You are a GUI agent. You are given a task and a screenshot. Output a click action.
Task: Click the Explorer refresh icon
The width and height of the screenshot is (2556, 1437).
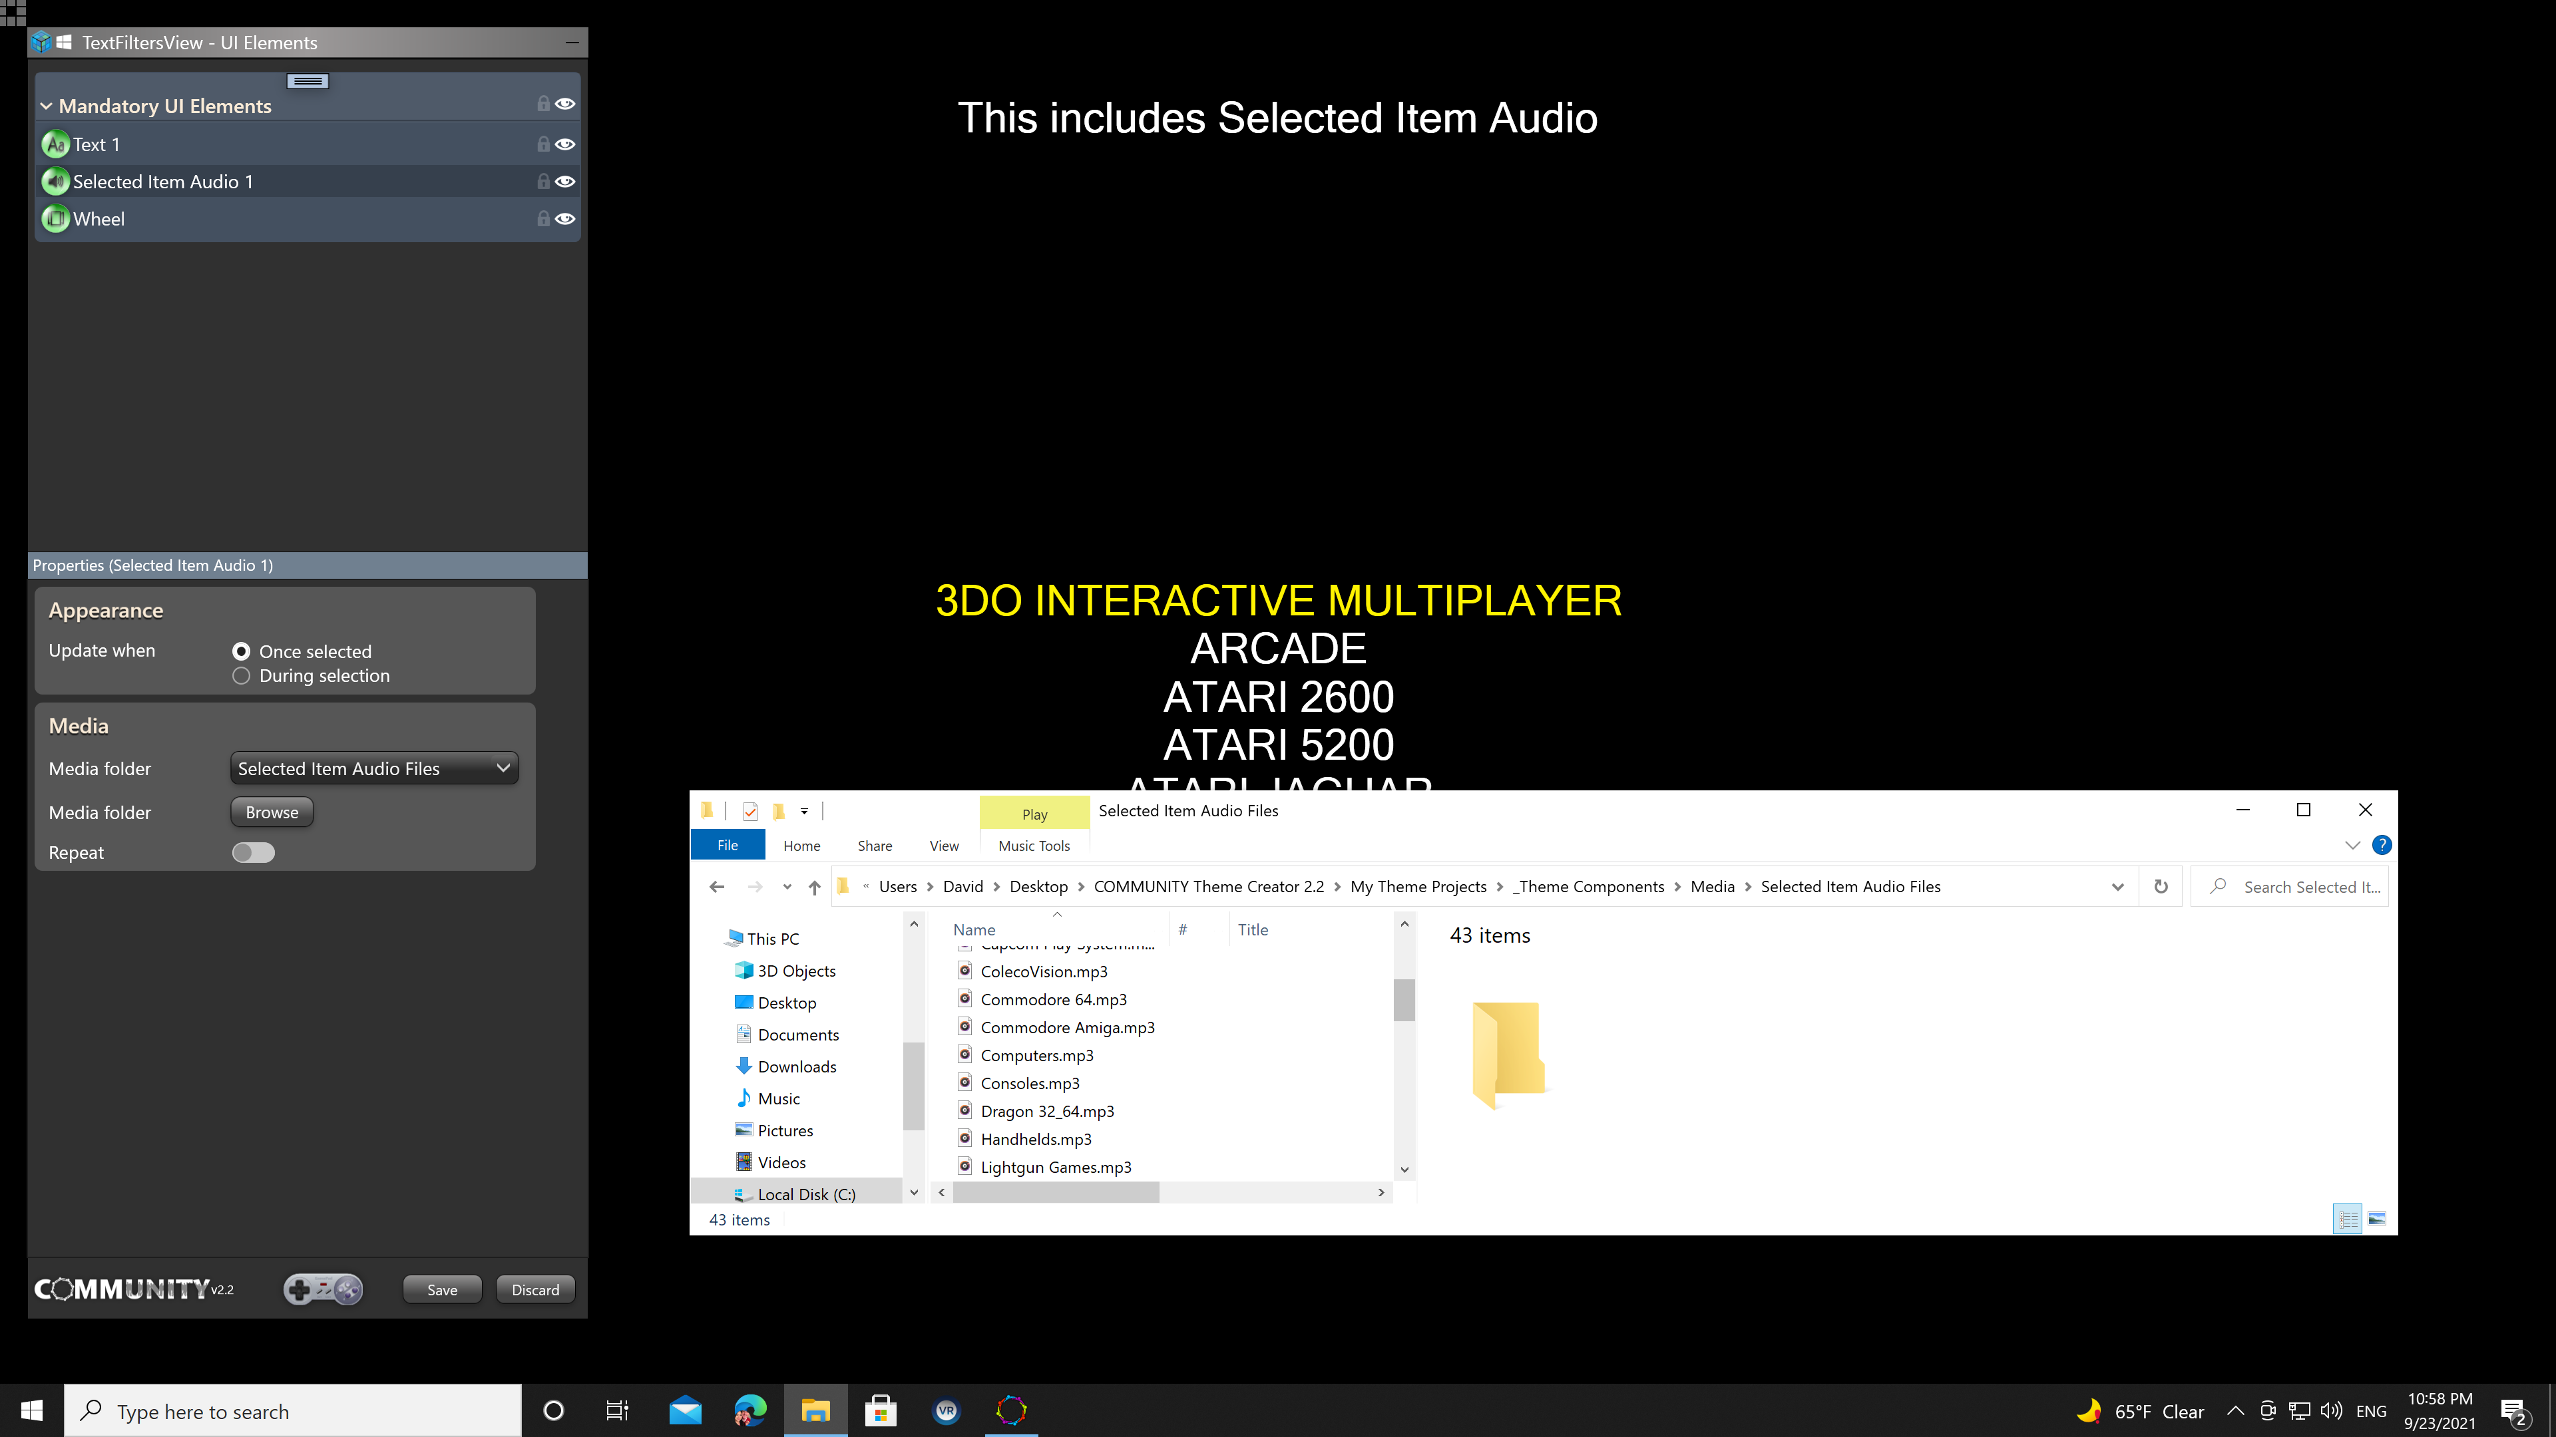pyautogui.click(x=2160, y=887)
